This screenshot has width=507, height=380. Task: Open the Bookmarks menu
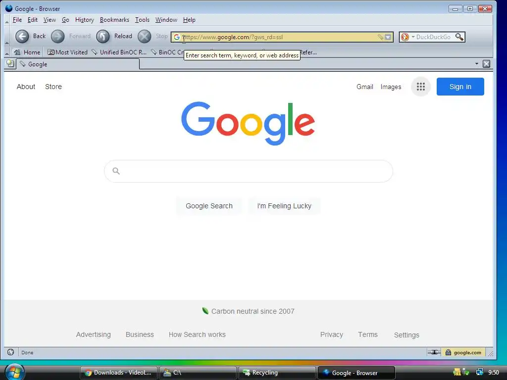(114, 20)
